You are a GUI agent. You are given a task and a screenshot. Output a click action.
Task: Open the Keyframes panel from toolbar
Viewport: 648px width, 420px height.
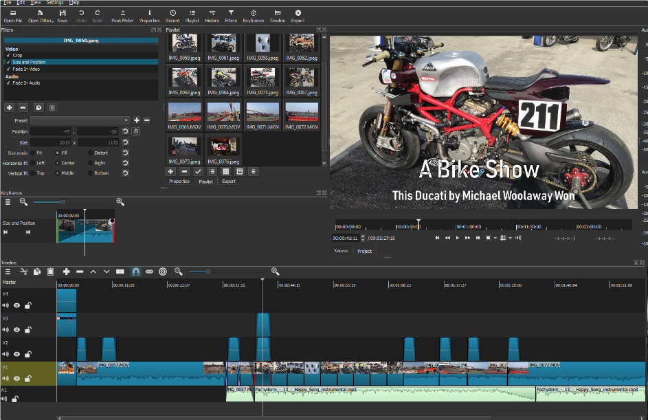pos(254,16)
